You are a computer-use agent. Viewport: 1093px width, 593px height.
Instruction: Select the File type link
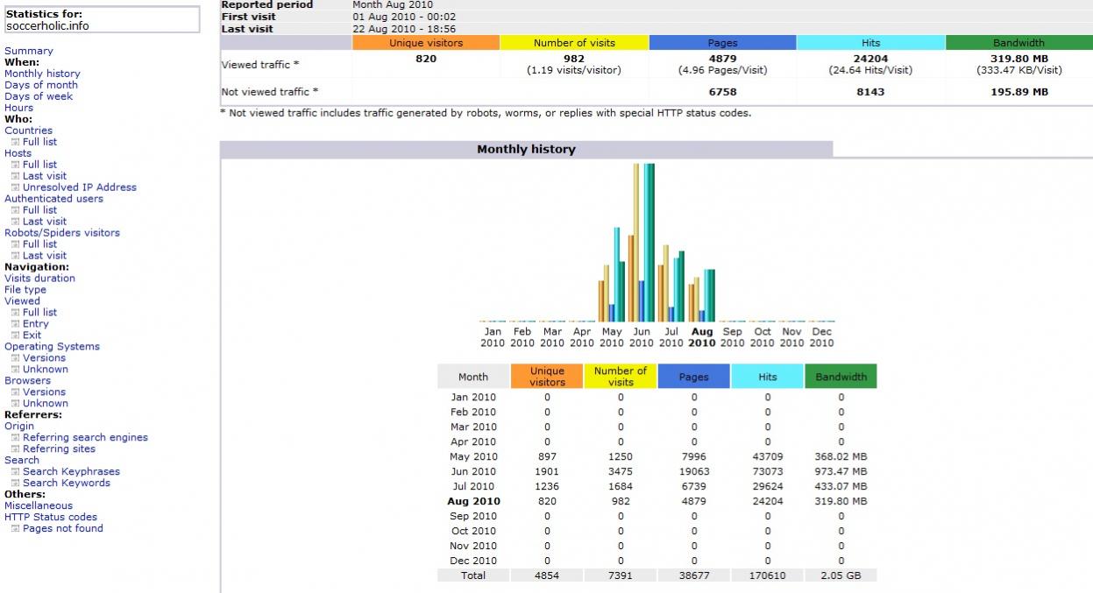(x=25, y=290)
